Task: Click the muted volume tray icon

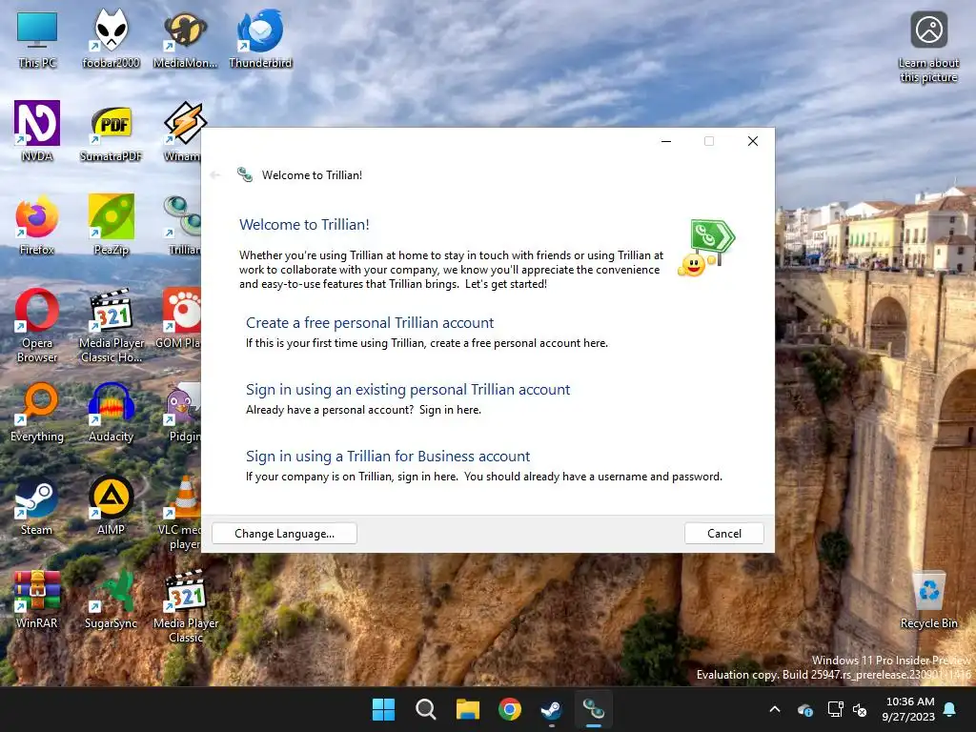Action: pyautogui.click(x=860, y=709)
